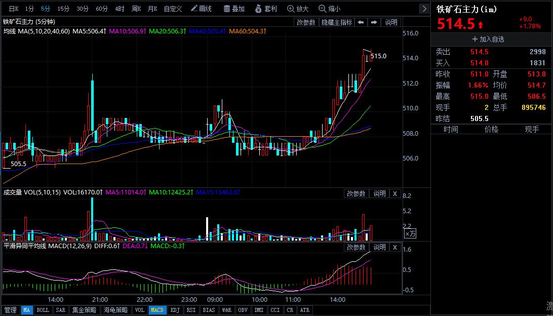Expand the toolbar with the right chevron
The image size is (553, 316).
click(423, 8)
